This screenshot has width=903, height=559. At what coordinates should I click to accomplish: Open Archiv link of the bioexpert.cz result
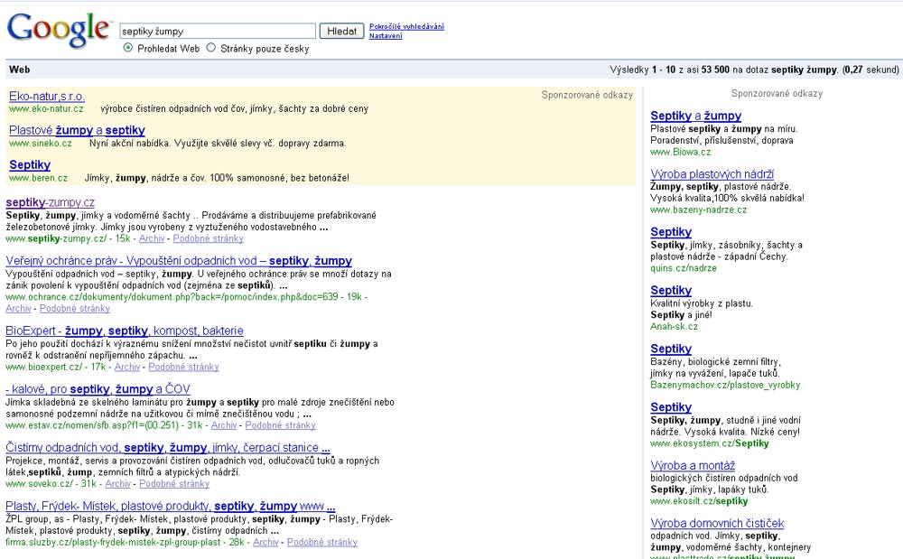click(127, 367)
